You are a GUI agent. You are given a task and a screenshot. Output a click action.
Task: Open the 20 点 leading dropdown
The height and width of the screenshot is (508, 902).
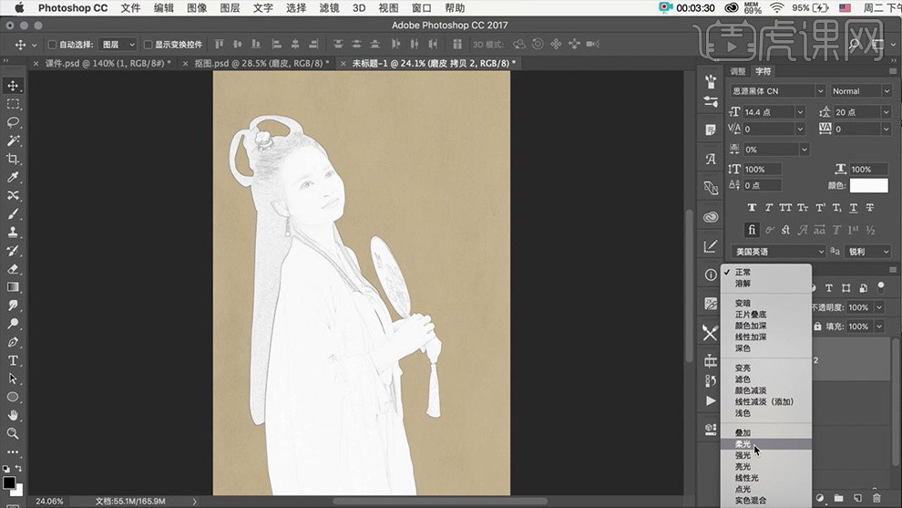pyautogui.click(x=886, y=112)
